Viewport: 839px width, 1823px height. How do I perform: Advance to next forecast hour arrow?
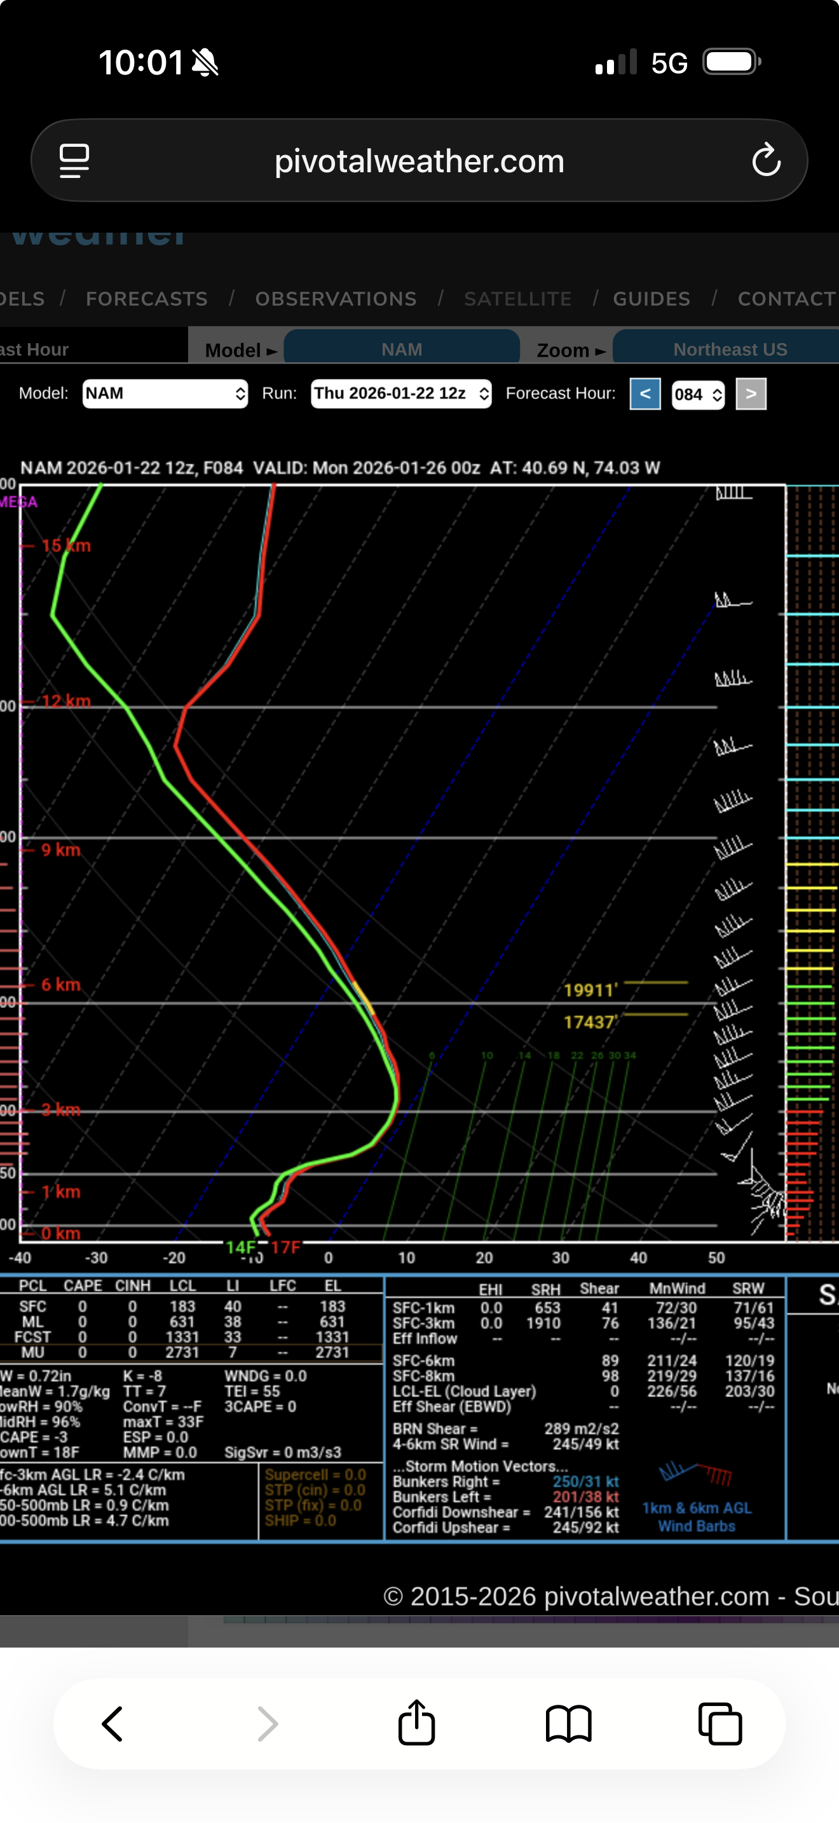point(751,393)
